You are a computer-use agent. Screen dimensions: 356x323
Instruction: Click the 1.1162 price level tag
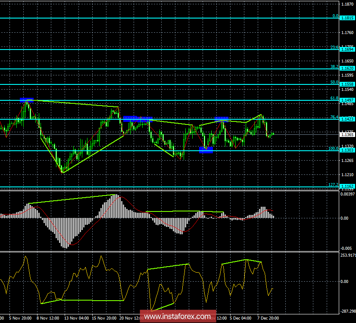coord(347,187)
